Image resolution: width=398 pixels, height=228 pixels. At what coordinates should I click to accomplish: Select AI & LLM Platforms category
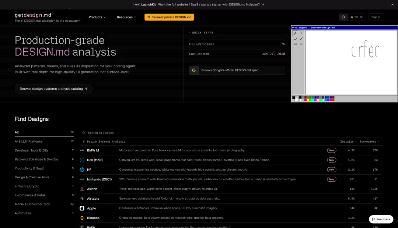tap(44, 141)
